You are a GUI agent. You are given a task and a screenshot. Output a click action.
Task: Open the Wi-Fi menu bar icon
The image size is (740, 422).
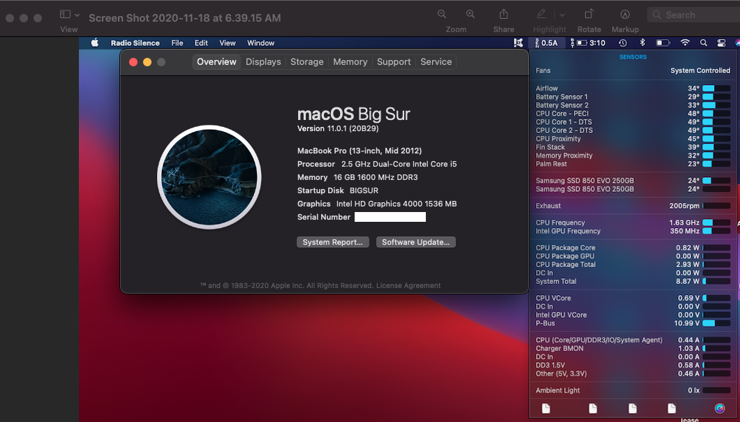685,43
